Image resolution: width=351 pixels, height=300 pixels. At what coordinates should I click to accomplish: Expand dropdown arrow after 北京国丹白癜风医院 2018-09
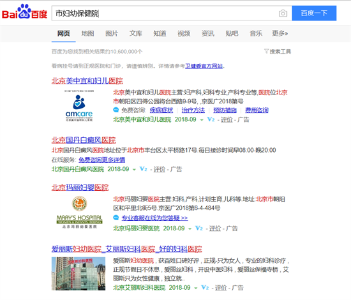[134, 170]
